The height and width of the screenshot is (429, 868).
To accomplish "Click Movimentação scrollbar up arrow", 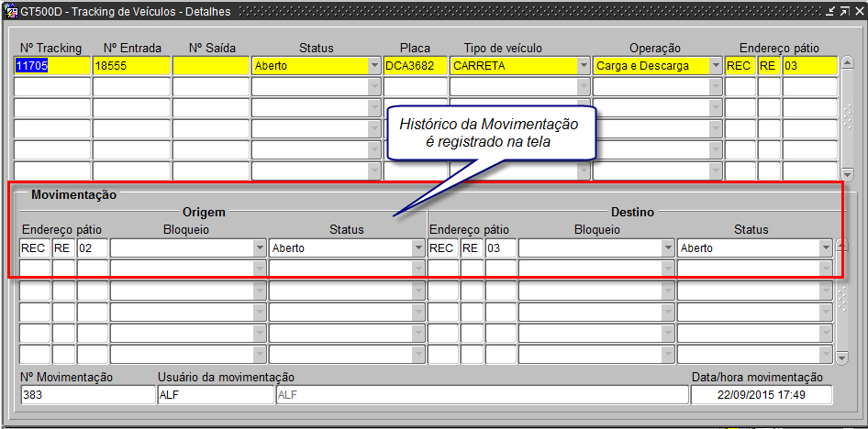I will coord(841,245).
